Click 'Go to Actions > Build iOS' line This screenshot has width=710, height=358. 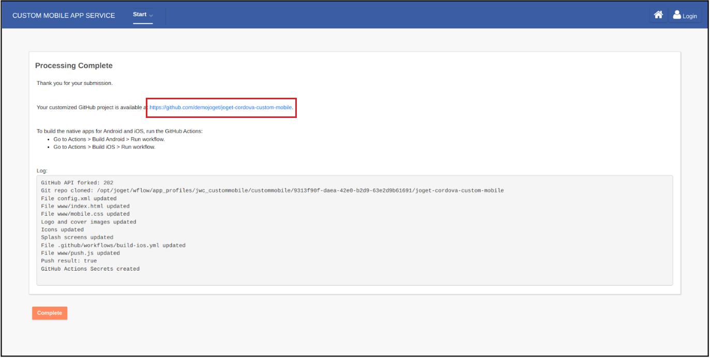point(104,147)
